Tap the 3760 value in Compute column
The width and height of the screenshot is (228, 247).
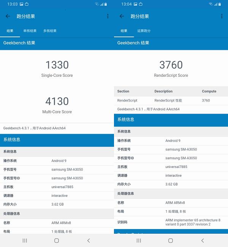tap(206, 100)
